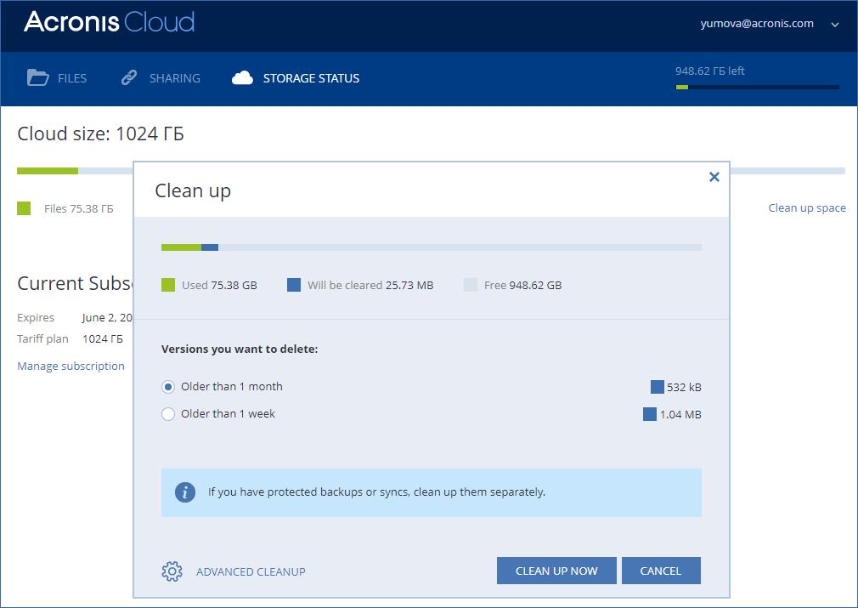Click the Acronis Cloud logo

[x=109, y=22]
